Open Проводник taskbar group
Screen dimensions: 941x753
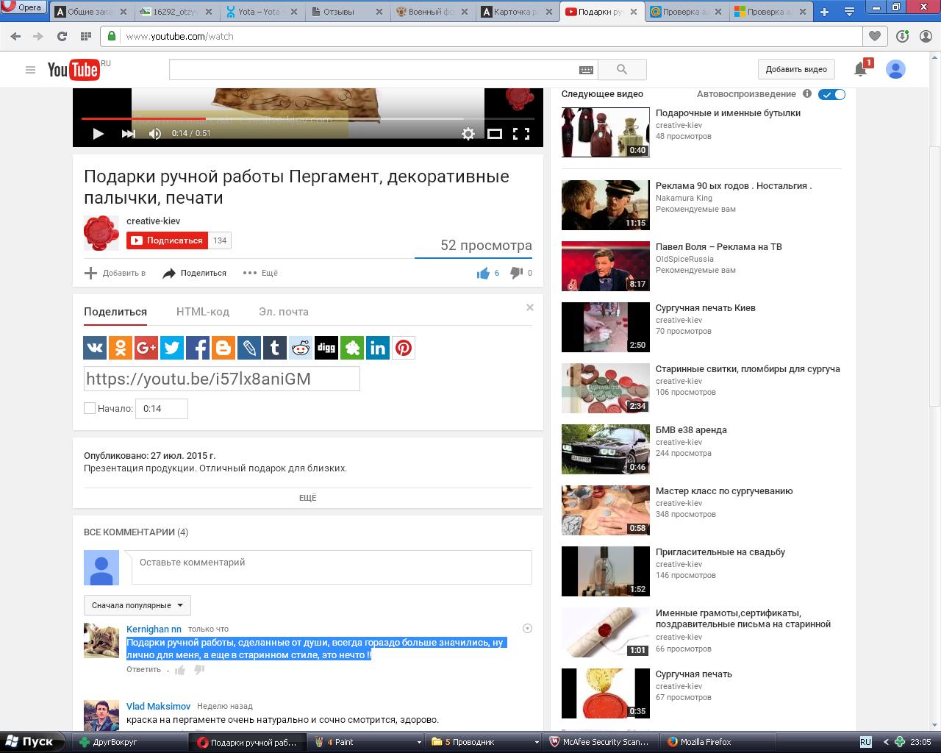tap(484, 742)
